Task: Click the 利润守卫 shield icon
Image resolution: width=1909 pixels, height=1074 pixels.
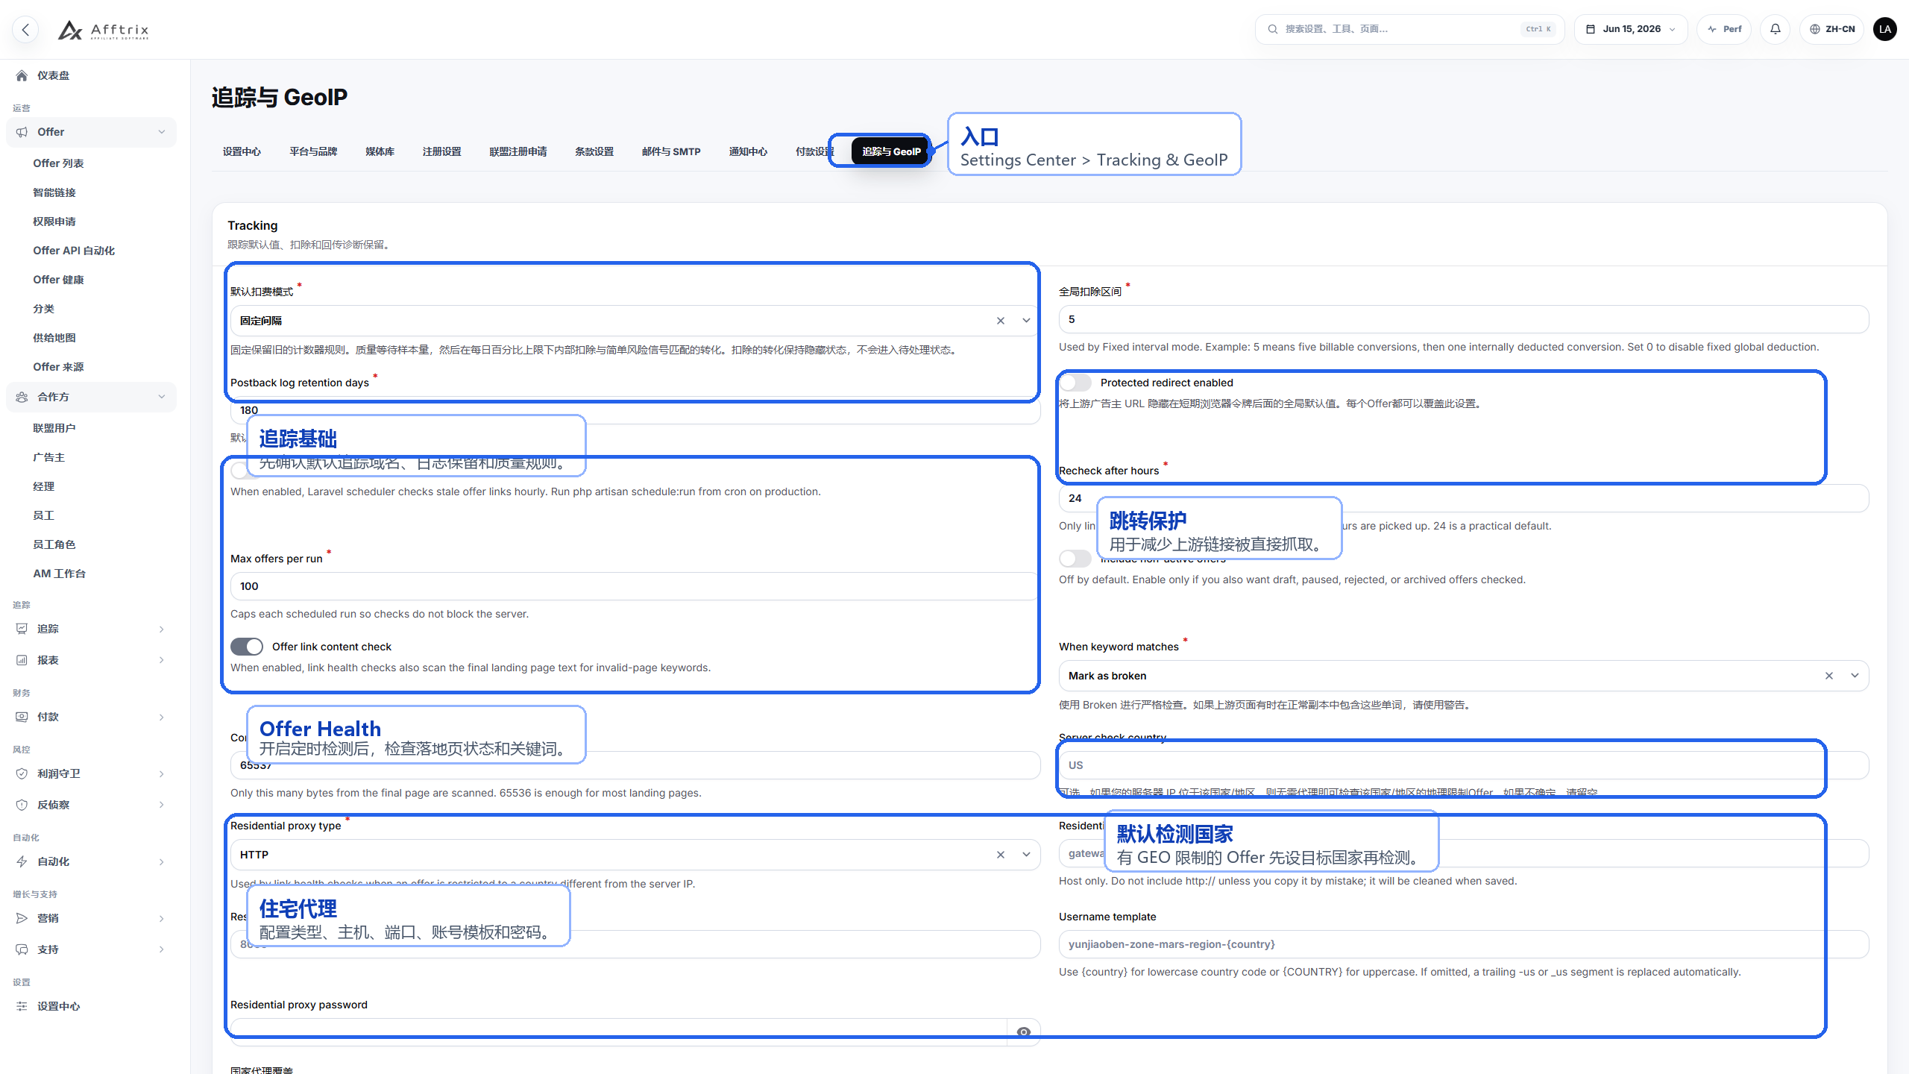Action: point(22,773)
